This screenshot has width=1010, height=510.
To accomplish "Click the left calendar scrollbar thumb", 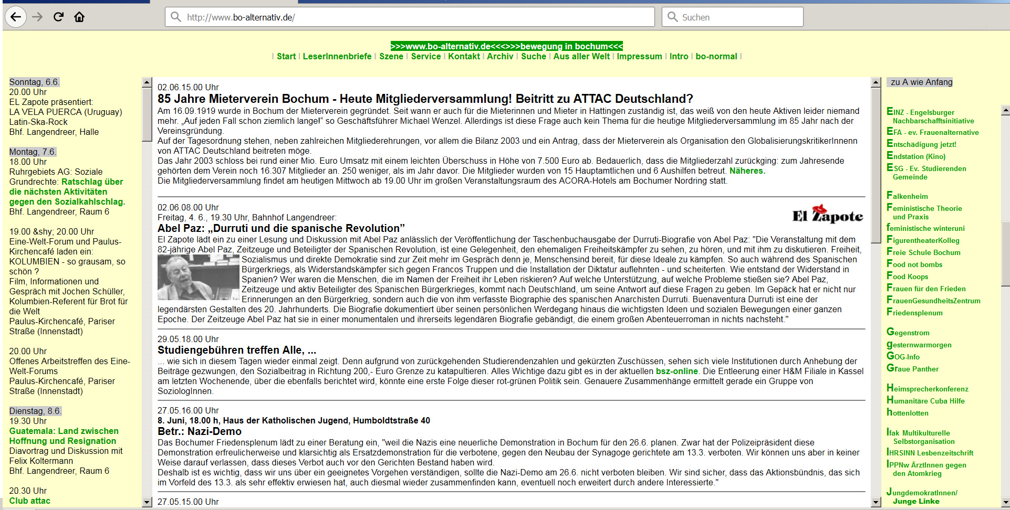I will tap(147, 114).
